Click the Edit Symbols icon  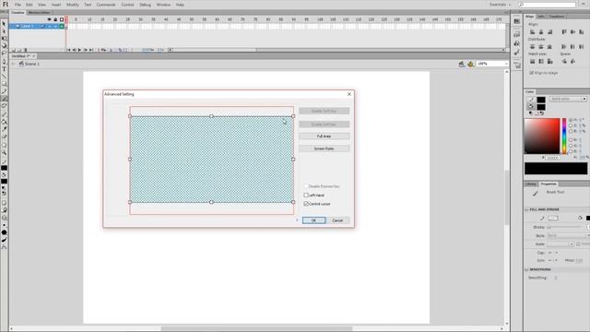(471, 64)
